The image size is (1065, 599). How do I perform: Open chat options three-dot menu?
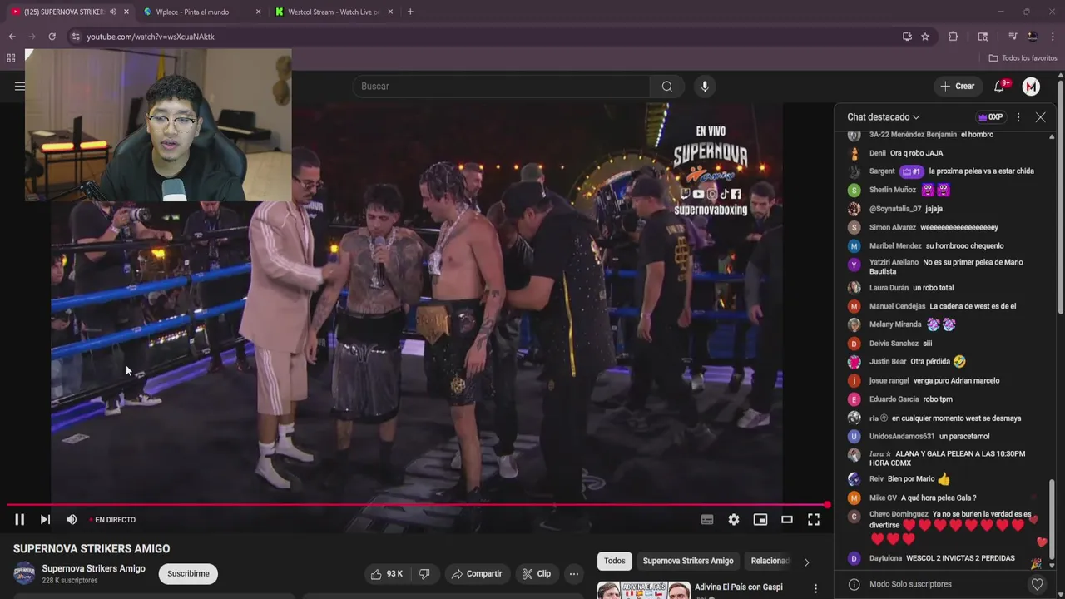(x=1018, y=117)
